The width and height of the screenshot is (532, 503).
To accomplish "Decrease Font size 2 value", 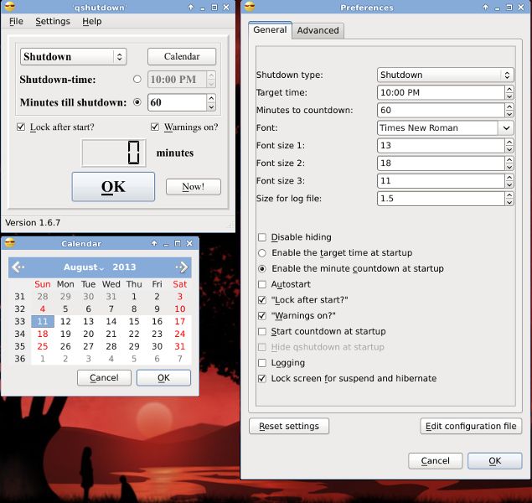I will [509, 167].
